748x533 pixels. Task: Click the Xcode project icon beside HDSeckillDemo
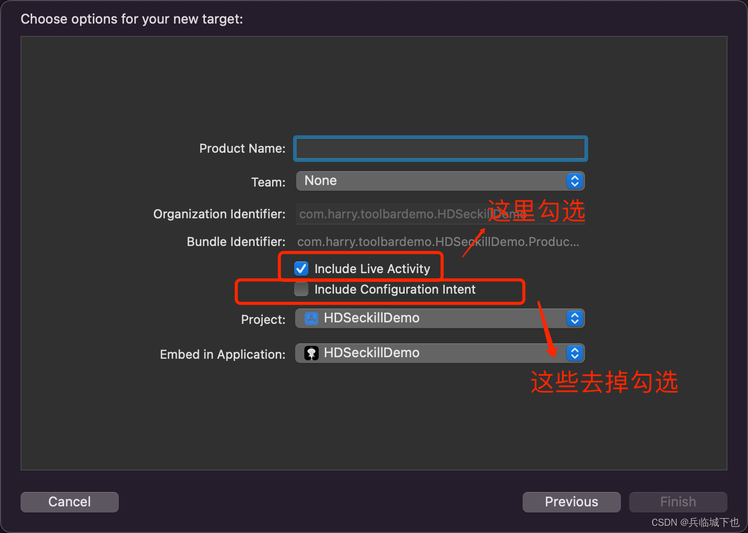pos(311,318)
